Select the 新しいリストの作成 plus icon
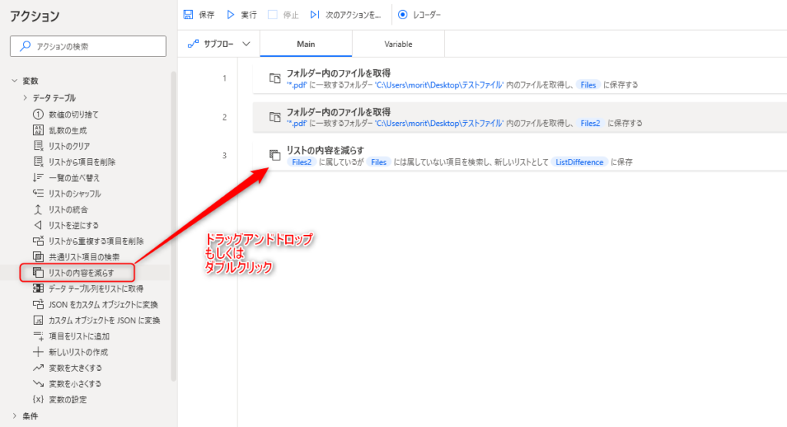787x427 pixels. [x=38, y=352]
